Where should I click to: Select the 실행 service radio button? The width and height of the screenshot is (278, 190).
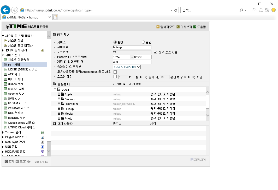(115, 42)
